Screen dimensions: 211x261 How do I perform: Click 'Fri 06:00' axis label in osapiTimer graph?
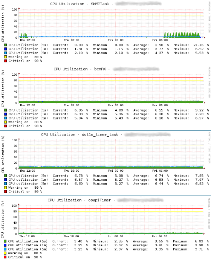(x=160, y=236)
